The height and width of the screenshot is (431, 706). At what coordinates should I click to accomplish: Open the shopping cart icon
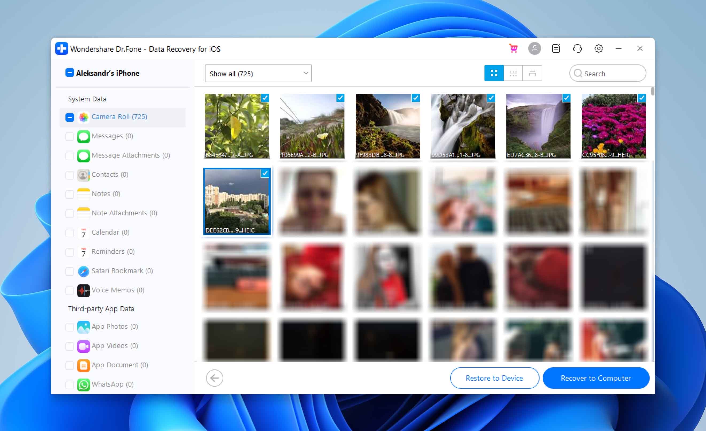coord(513,48)
